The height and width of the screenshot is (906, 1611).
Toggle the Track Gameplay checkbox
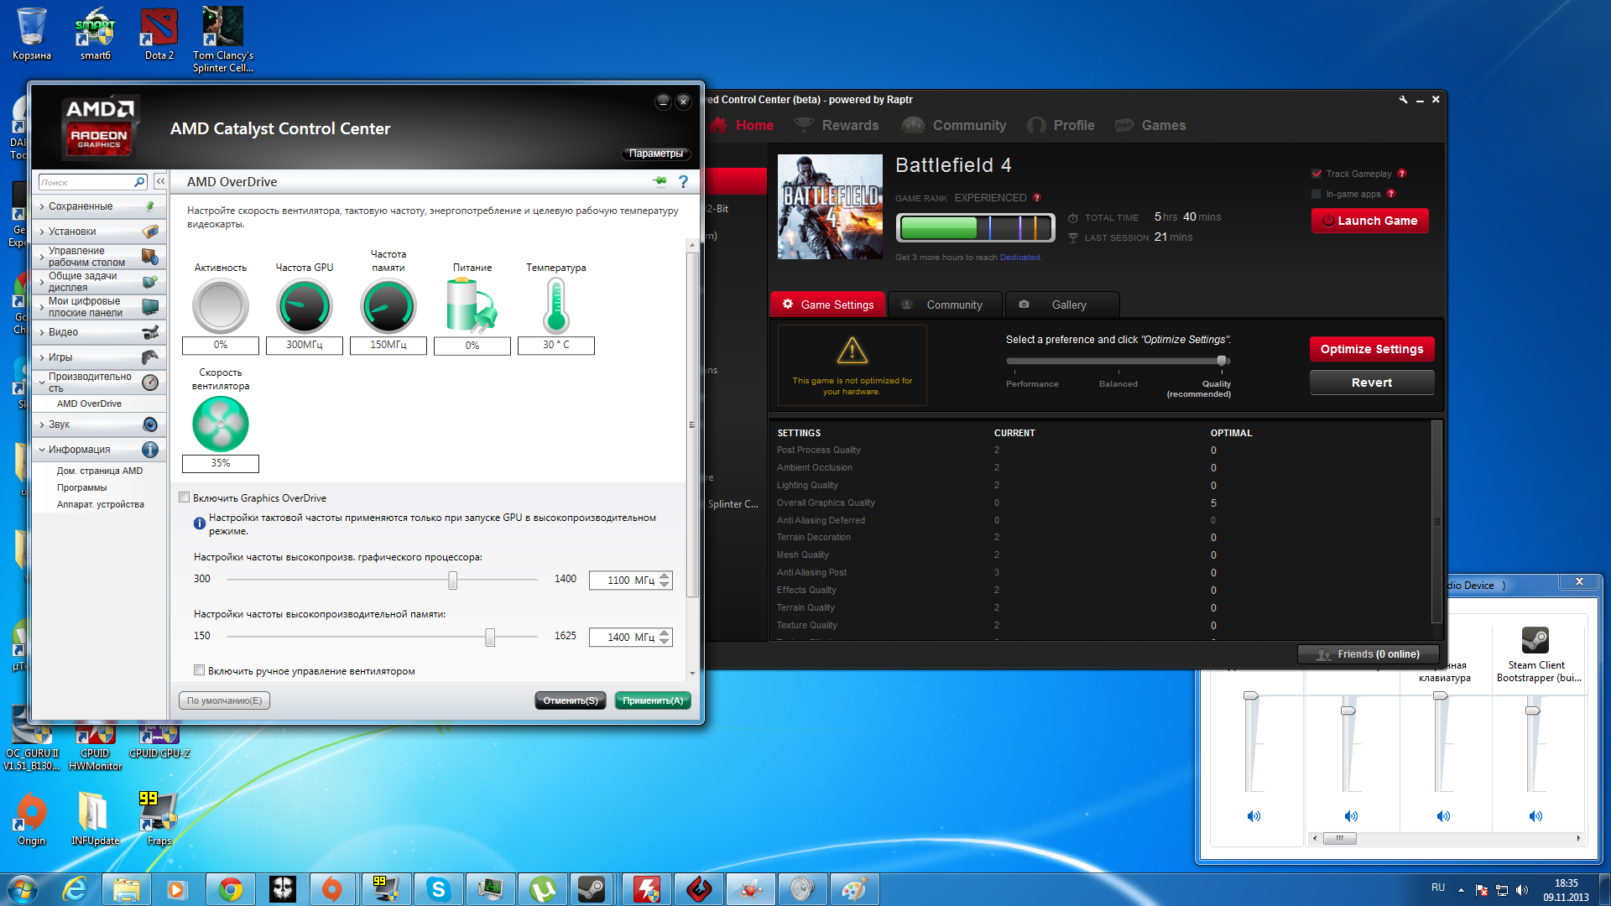[1316, 174]
